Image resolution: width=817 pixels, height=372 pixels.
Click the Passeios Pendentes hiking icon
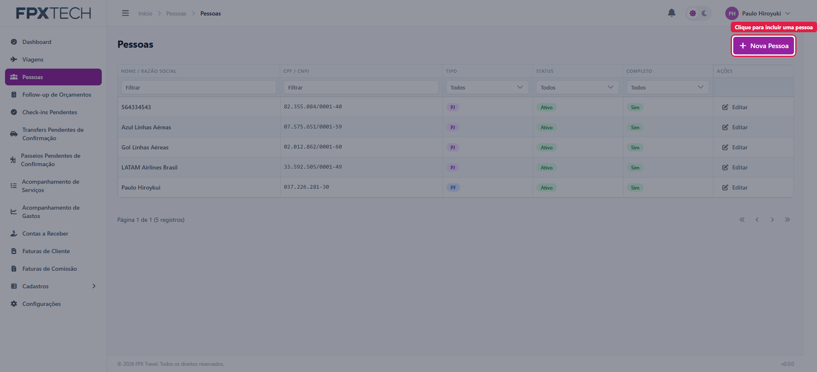pos(13,160)
